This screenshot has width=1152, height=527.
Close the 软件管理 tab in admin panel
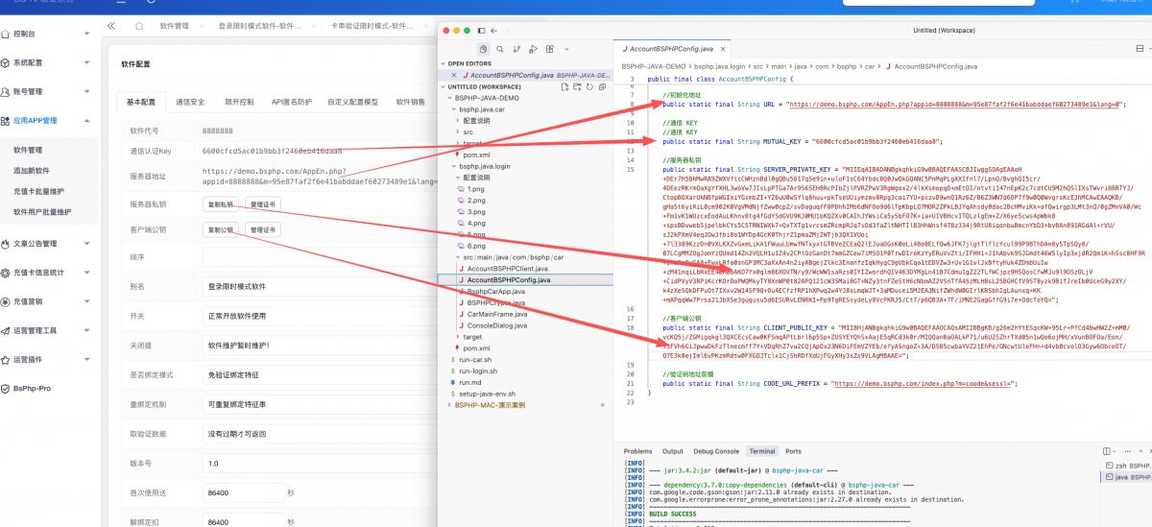point(202,26)
